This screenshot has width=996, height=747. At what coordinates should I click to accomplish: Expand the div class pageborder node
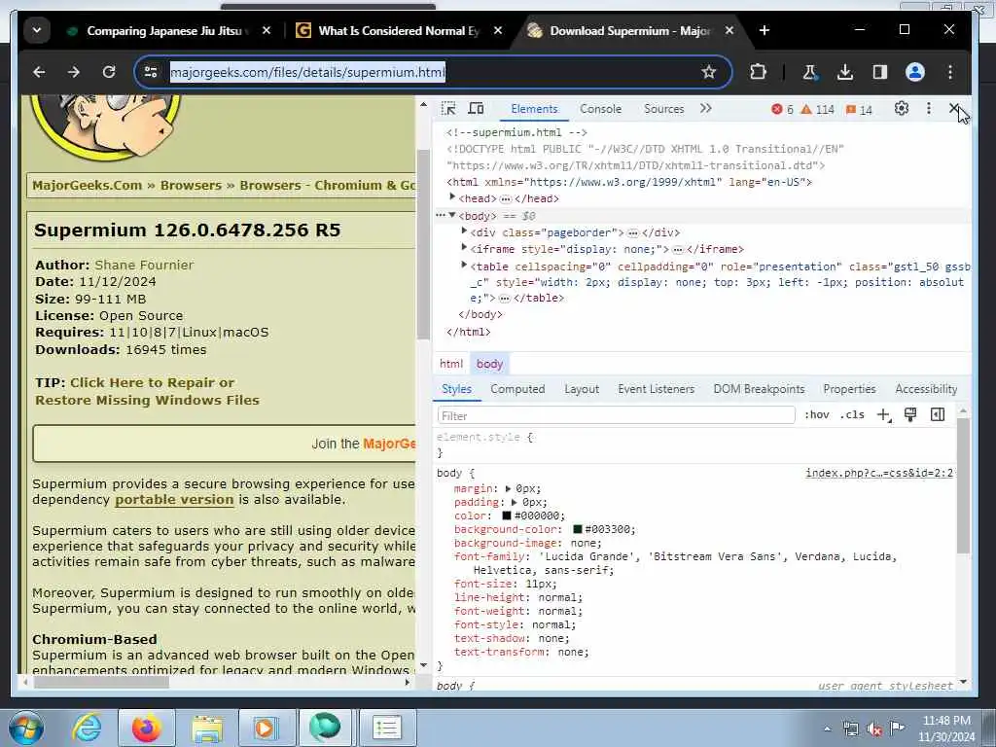coord(464,231)
